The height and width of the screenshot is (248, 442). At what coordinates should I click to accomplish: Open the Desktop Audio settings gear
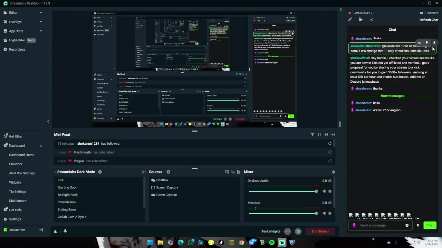pyautogui.click(x=330, y=191)
